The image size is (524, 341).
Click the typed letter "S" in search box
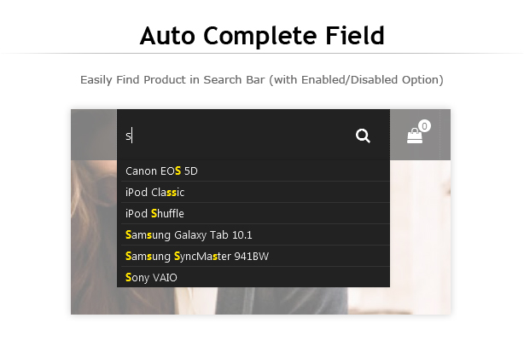[129, 136]
